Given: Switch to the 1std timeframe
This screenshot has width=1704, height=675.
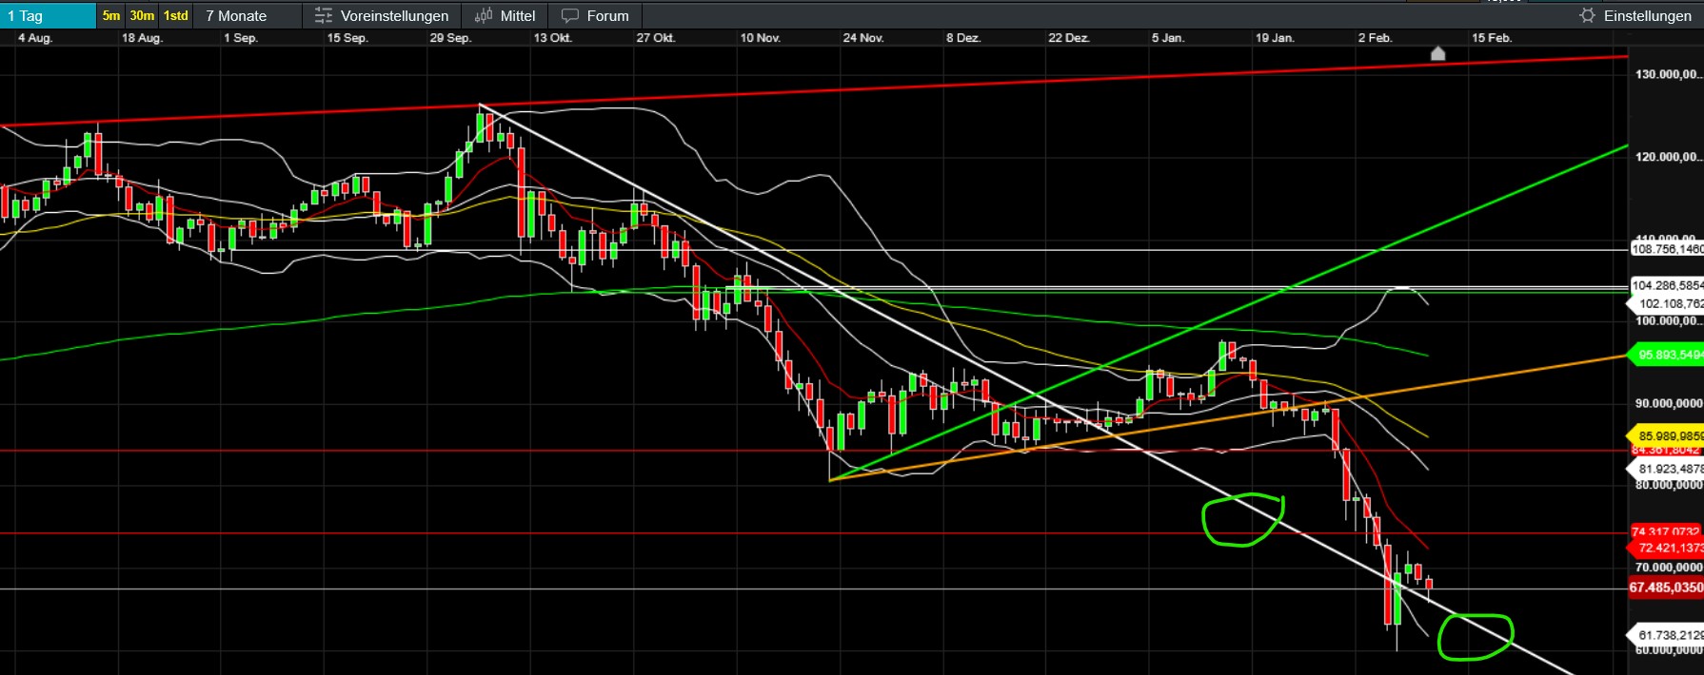Looking at the screenshot, I should coord(176,15).
